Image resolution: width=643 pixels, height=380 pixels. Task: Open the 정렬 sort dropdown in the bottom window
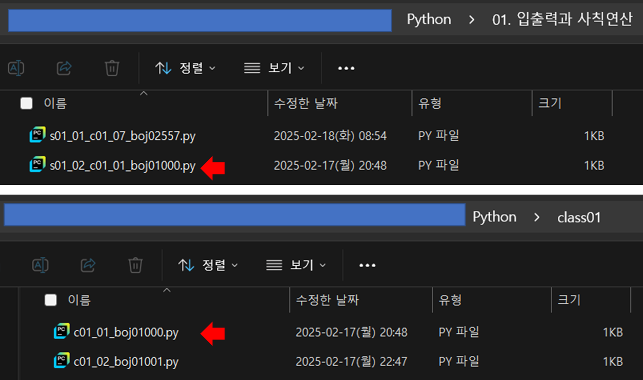[209, 265]
